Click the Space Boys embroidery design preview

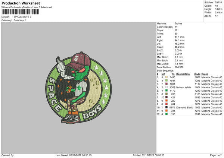78,88
